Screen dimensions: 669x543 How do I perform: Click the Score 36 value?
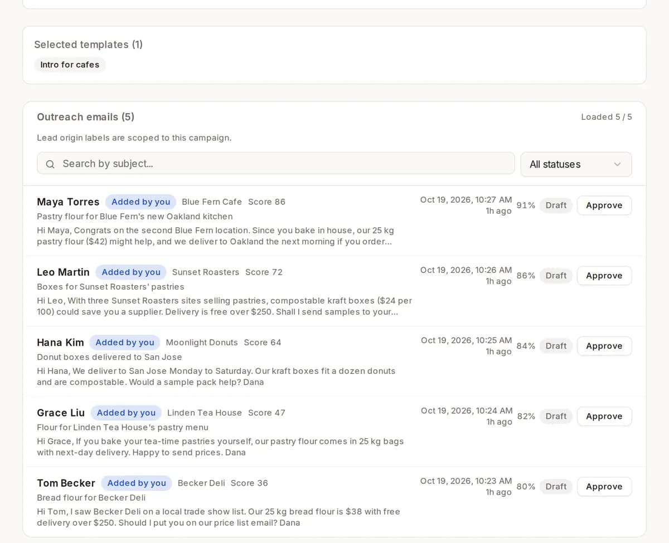(249, 483)
